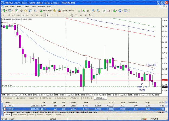Open the New Chart icon in toolbar

tap(4, 11)
